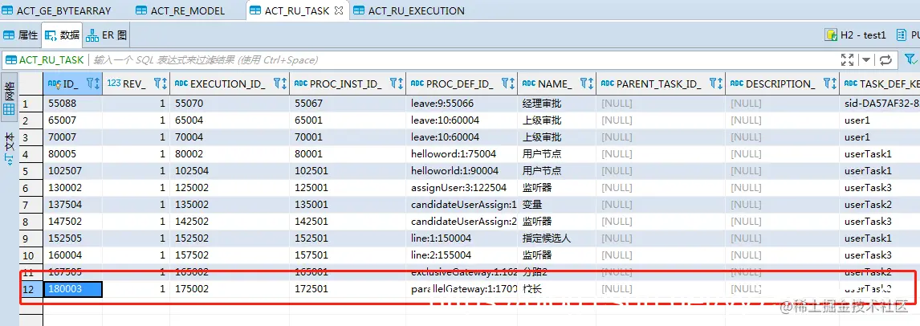This screenshot has height=326, width=920.
Task: Open filter and sort for PROC_INST_ID_ column
Action: pos(397,84)
